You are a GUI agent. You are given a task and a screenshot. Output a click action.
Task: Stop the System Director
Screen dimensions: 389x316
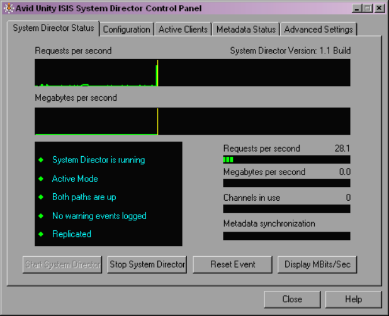[147, 264]
